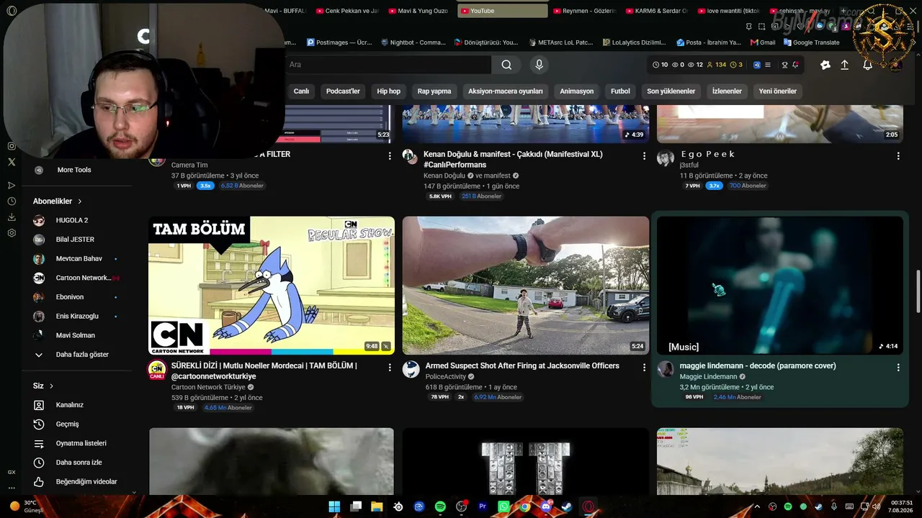Open Steam from the taskbar
922x518 pixels.
[567, 506]
